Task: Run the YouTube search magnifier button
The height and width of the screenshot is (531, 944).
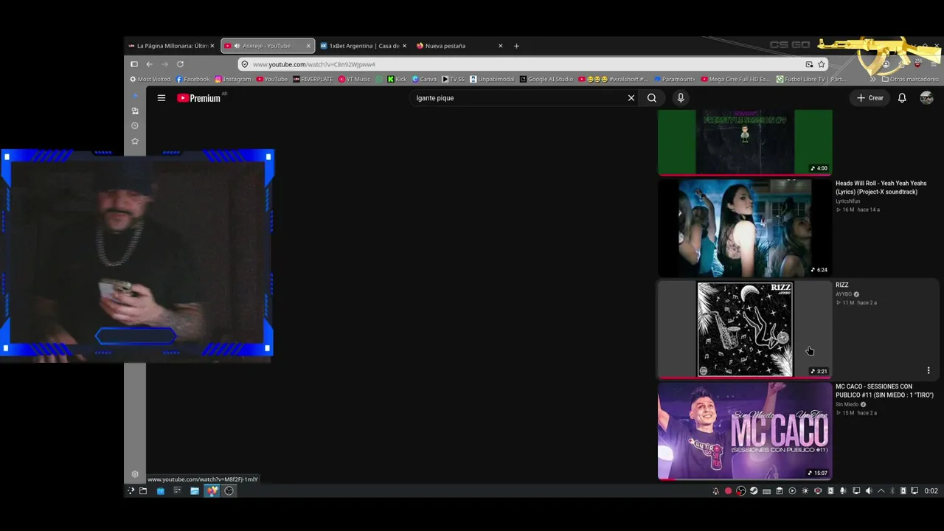Action: (x=652, y=98)
